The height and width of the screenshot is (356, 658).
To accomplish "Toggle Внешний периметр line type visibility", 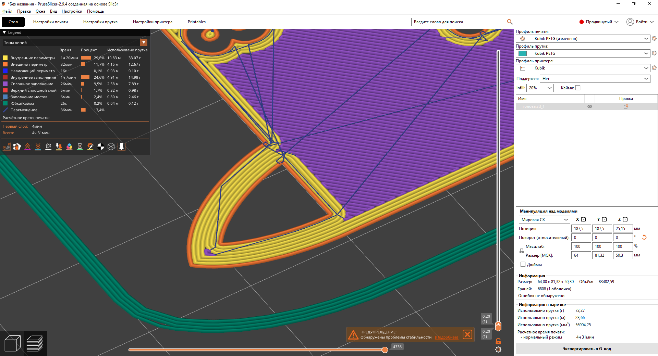I will pos(29,64).
